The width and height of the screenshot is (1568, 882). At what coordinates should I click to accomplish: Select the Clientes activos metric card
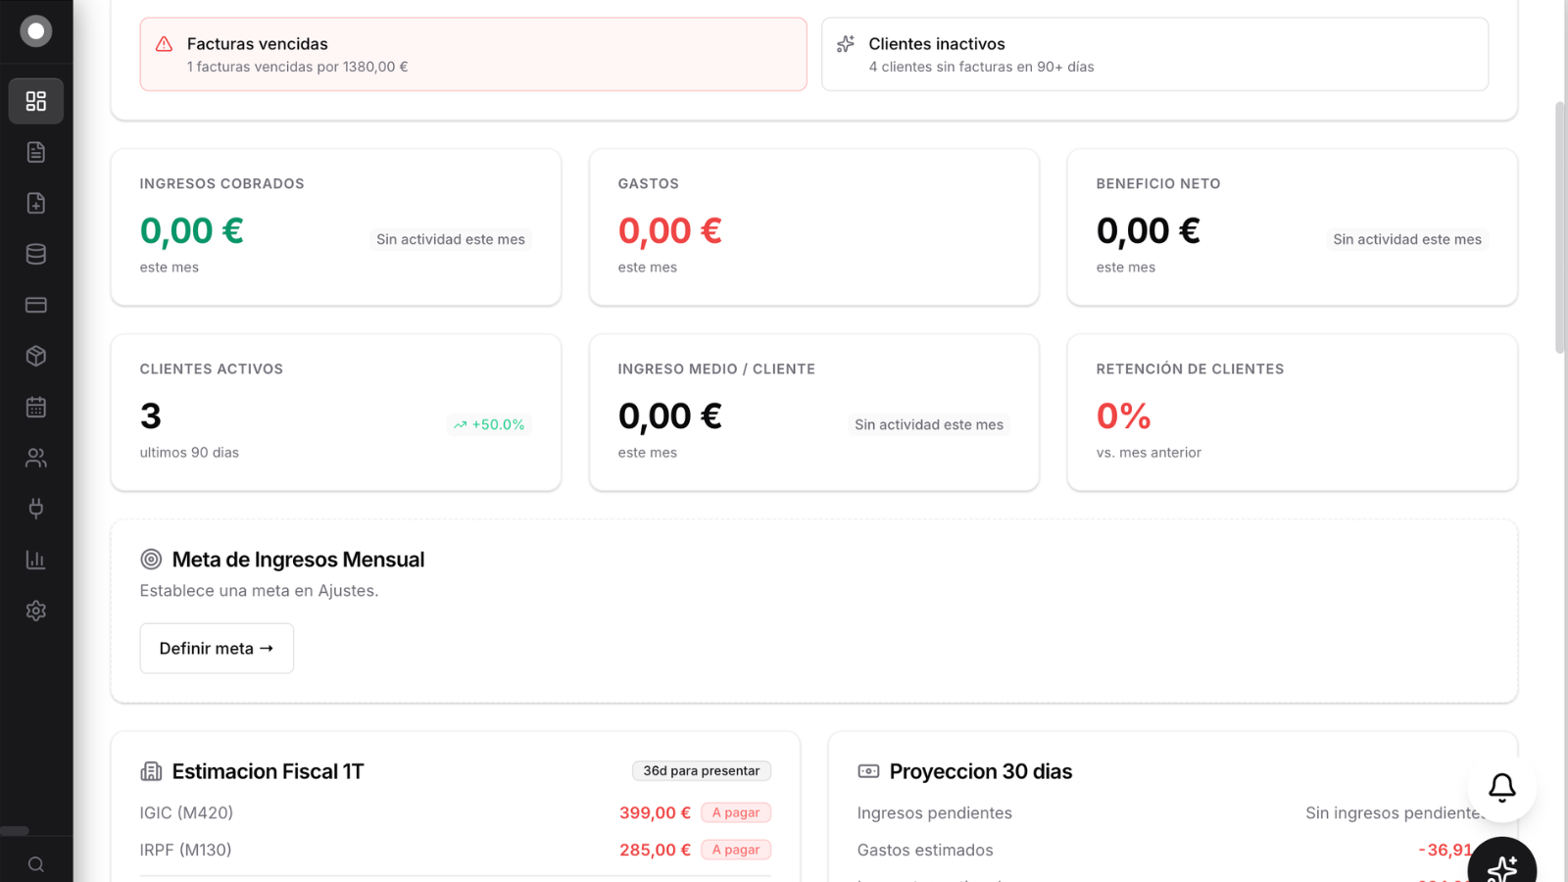pos(336,413)
